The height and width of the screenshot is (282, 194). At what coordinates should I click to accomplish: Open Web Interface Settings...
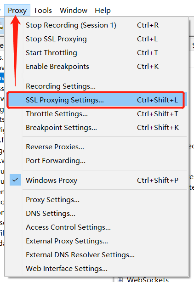[x=97, y=269]
